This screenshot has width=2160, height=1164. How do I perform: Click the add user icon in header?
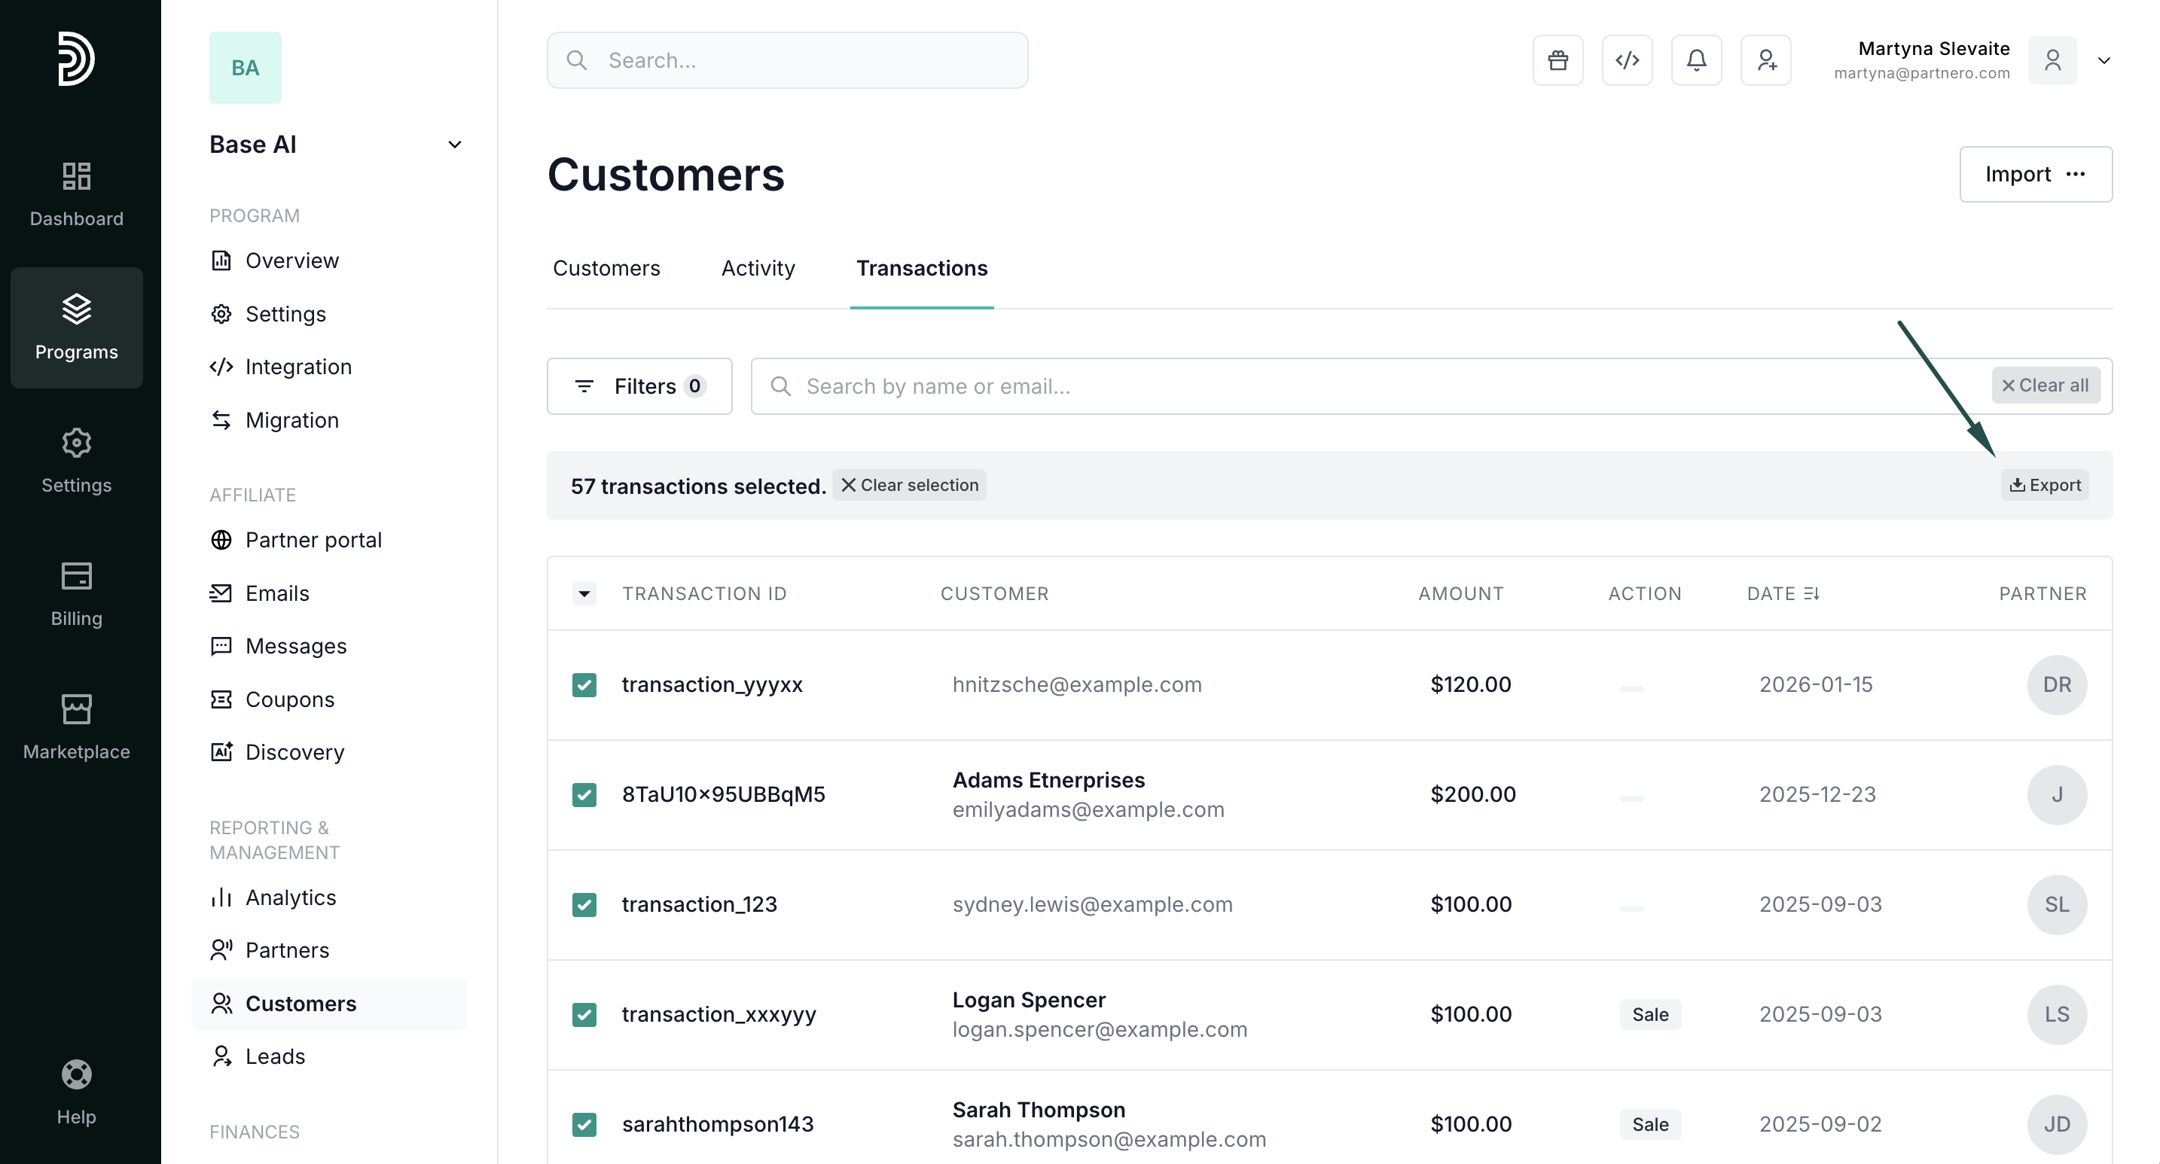point(1765,60)
